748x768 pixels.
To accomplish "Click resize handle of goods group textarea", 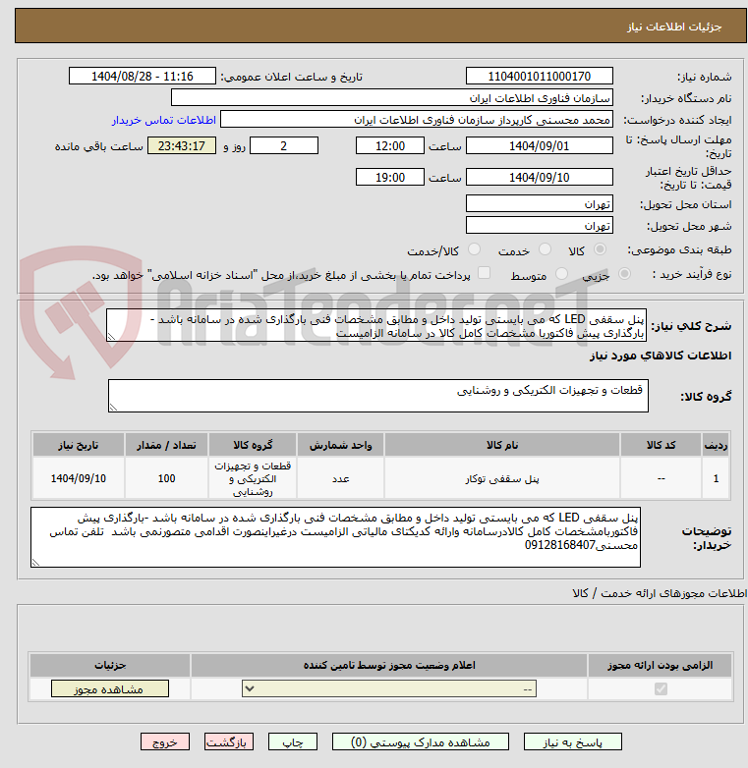I will tap(113, 407).
